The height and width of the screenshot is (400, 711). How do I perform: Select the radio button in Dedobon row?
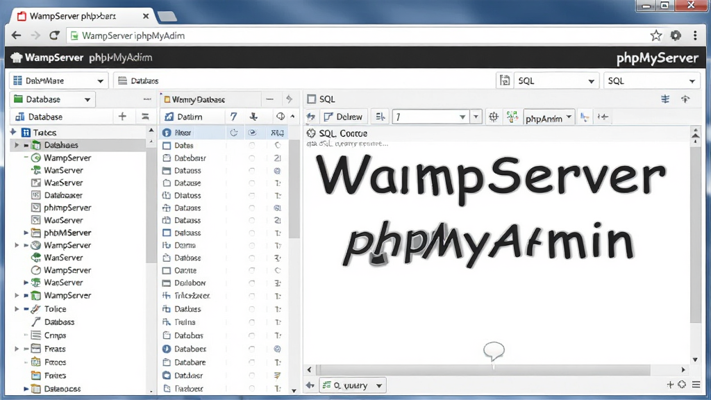(251, 283)
